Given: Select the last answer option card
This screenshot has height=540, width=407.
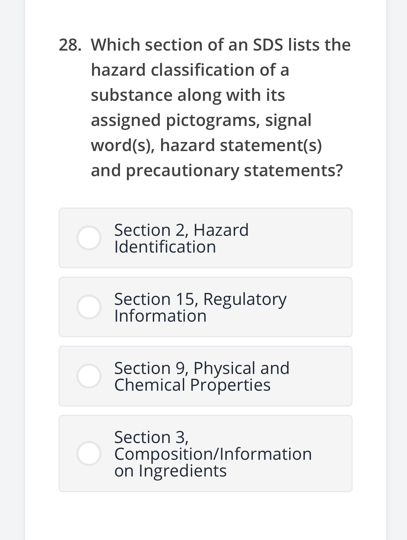Looking at the screenshot, I should [205, 453].
